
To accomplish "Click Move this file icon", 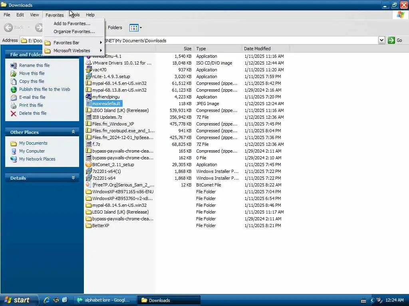I will [14, 74].
